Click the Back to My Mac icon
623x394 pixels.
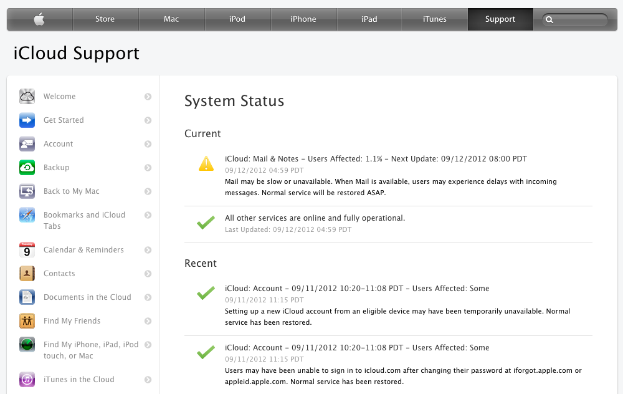pos(27,191)
